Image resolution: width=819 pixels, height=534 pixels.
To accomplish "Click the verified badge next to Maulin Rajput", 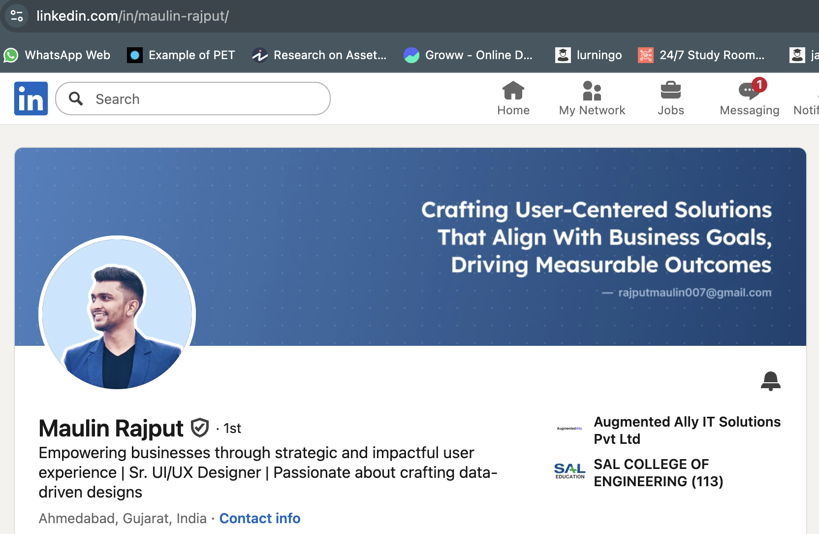I will (200, 428).
